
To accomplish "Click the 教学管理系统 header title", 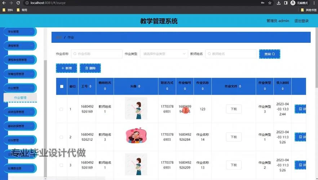I will click(159, 21).
